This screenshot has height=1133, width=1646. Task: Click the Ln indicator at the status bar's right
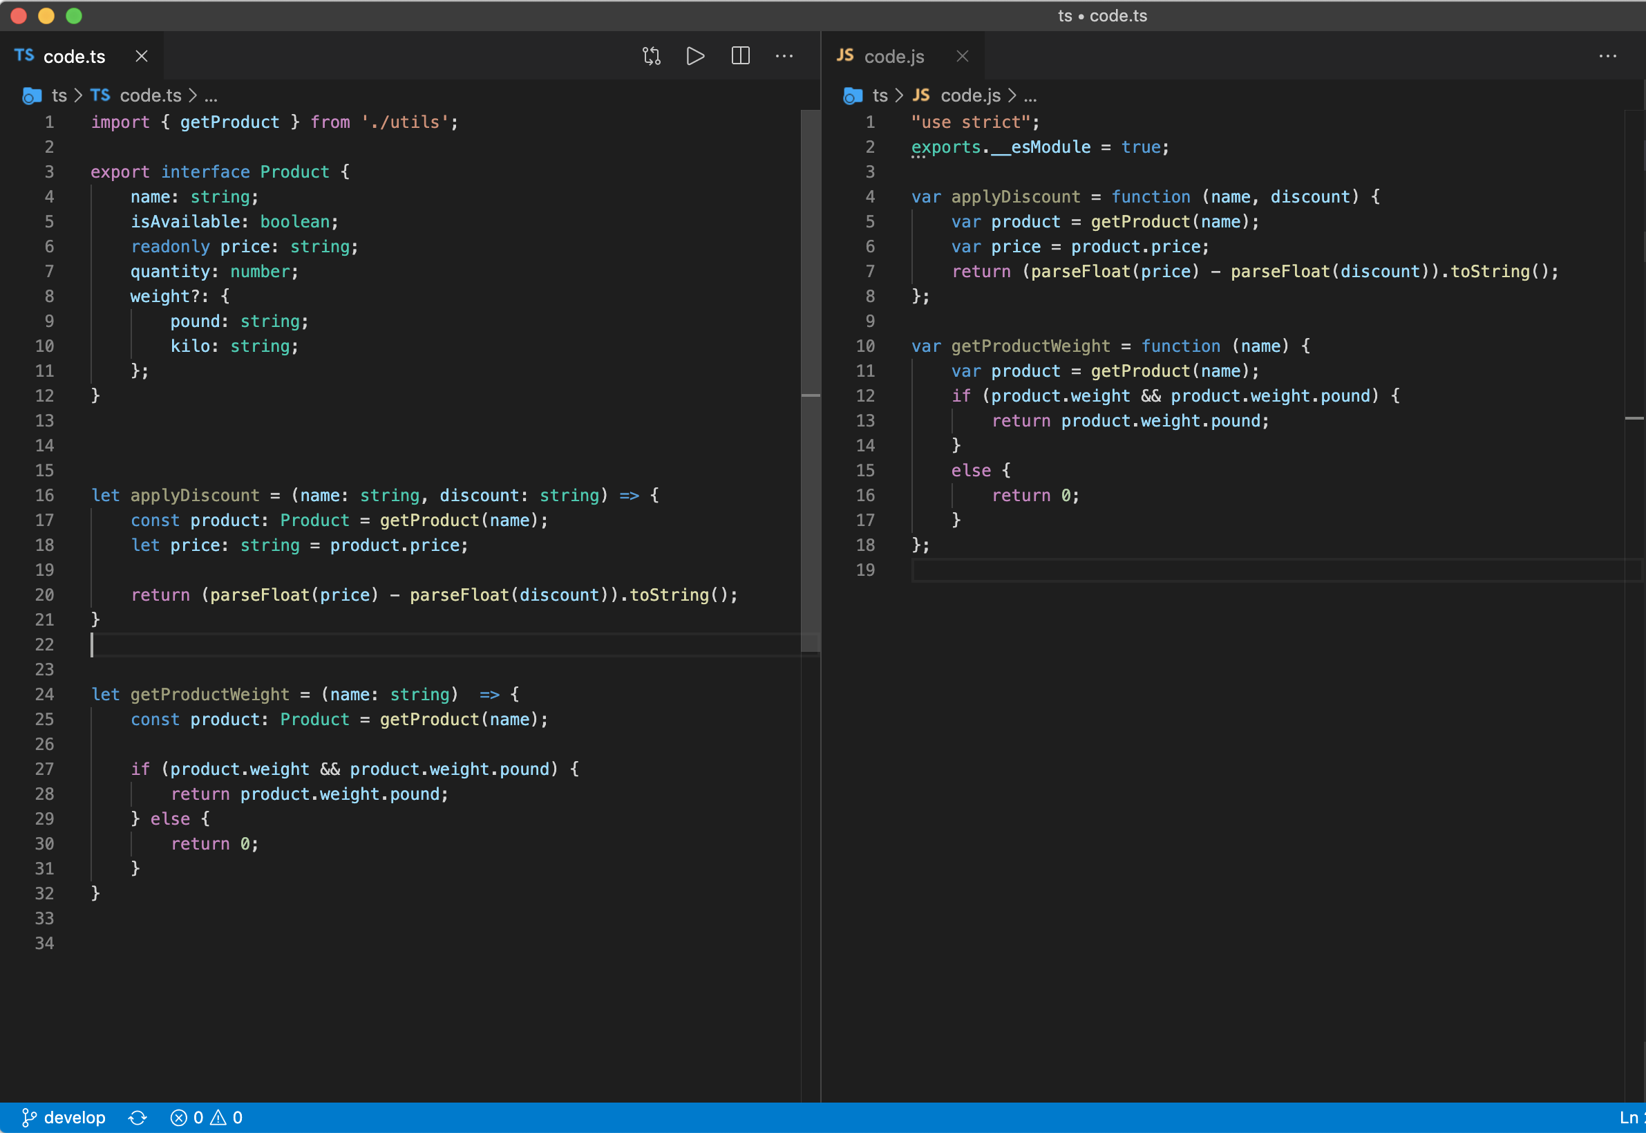point(1631,1117)
